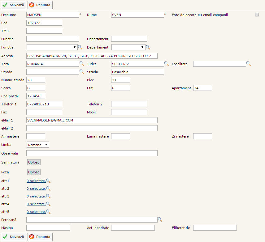Screen dimensions: 265x242
Task: Open the attr1 selection magnifier icon
Action: pyautogui.click(x=48, y=181)
